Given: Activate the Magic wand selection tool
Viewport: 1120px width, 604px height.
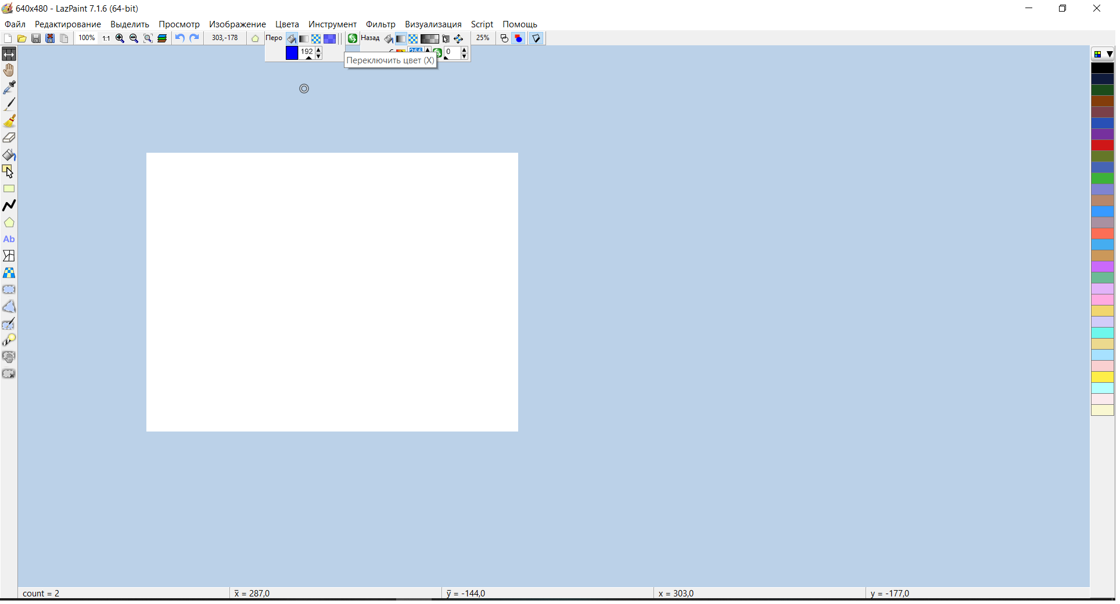Looking at the screenshot, I should point(9,340).
